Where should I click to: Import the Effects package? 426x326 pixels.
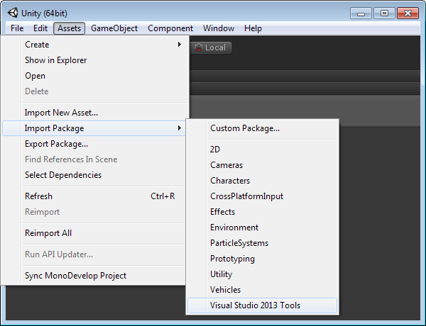262,212
